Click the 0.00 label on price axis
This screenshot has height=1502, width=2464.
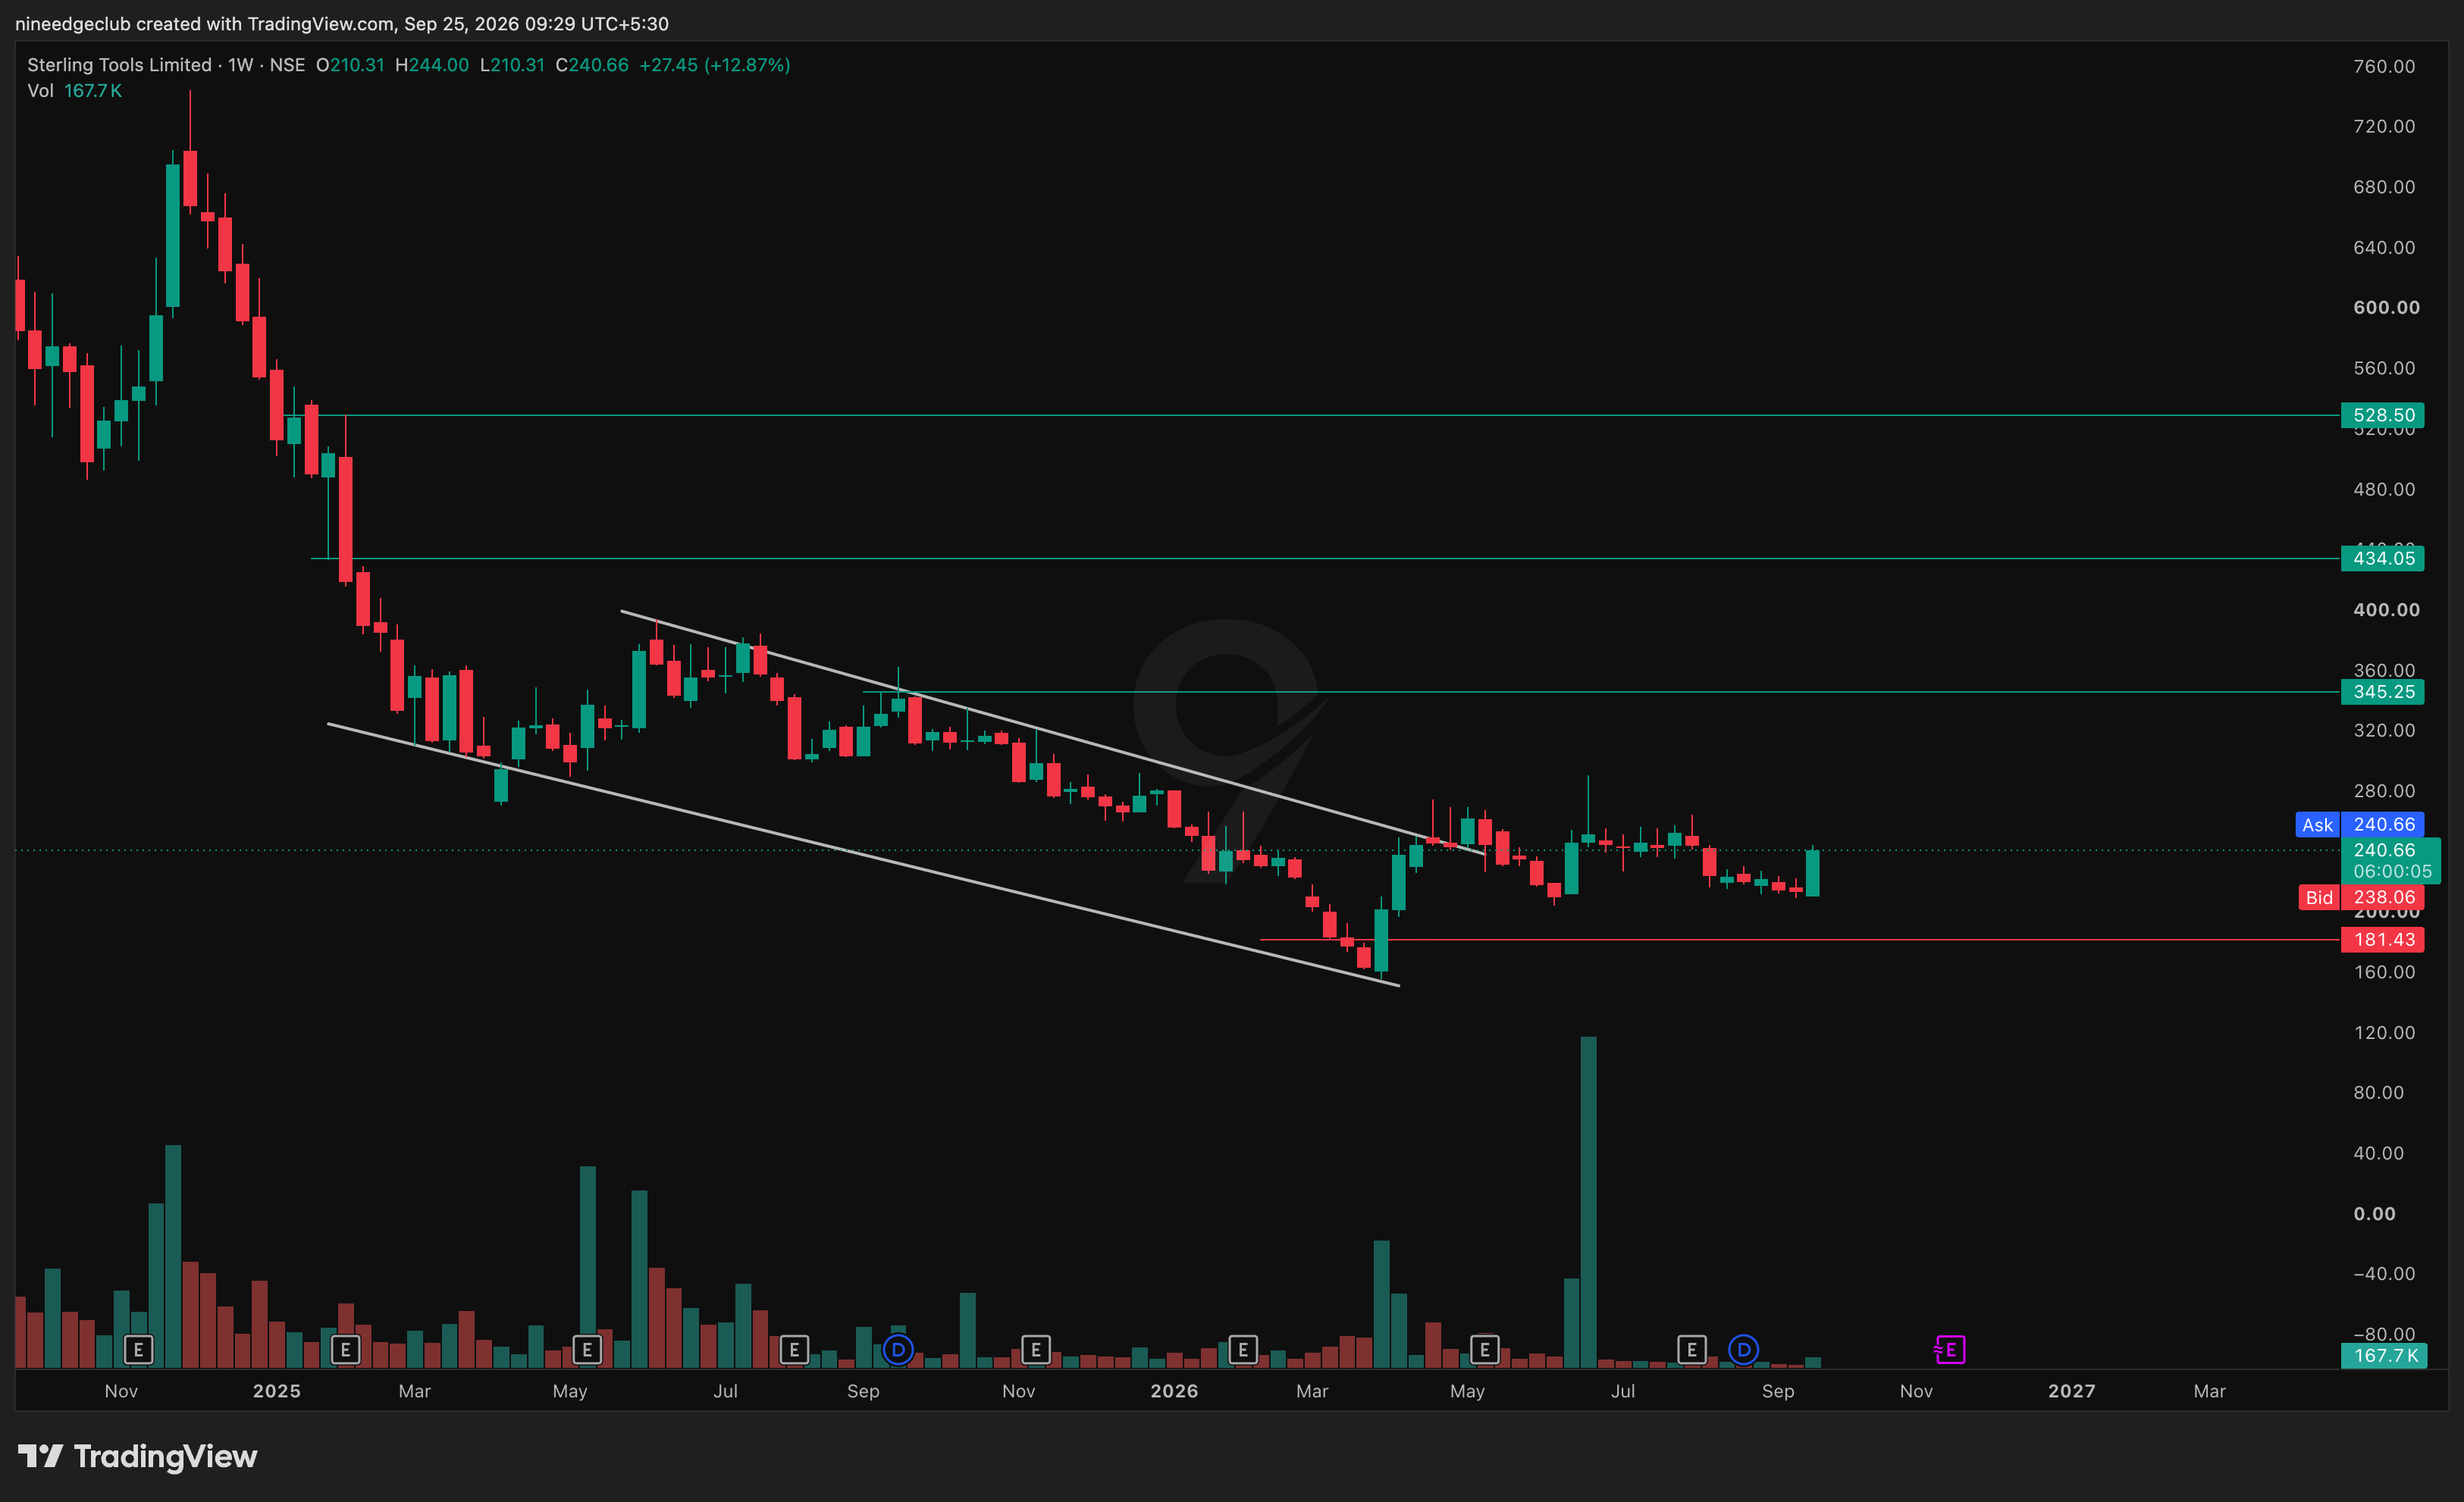click(x=2374, y=1214)
